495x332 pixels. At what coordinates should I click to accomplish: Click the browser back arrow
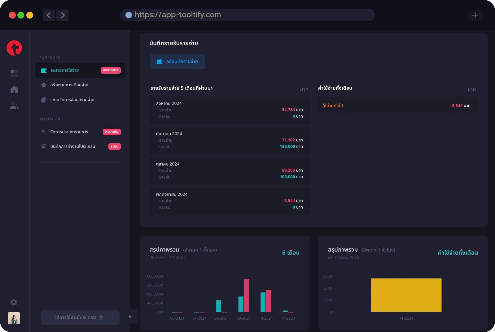[49, 15]
